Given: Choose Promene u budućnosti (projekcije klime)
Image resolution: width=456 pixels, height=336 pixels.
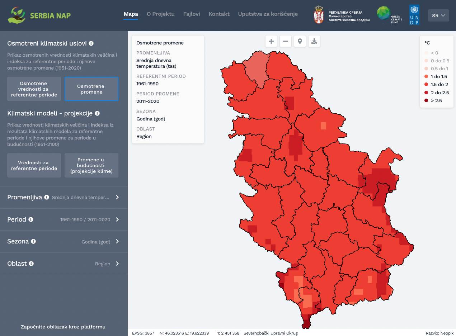Looking at the screenshot, I should point(91,165).
